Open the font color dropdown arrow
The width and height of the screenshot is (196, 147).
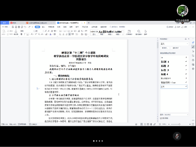tap(52, 34)
